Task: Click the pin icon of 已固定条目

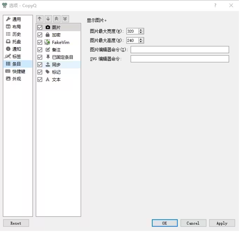Action: [48, 57]
